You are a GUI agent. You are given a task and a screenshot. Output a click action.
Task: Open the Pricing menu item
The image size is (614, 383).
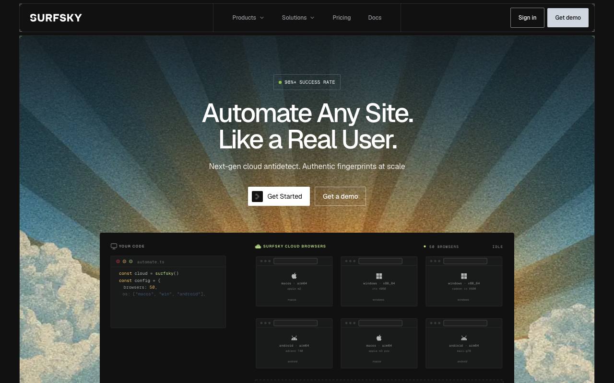click(342, 18)
